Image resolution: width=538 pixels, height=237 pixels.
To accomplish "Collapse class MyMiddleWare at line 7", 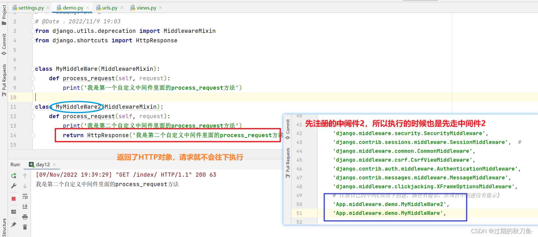I will click(x=33, y=69).
